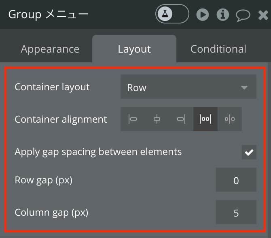The width and height of the screenshot is (271, 238).
Task: Open the Container layout Row dropdown
Action: click(x=188, y=87)
